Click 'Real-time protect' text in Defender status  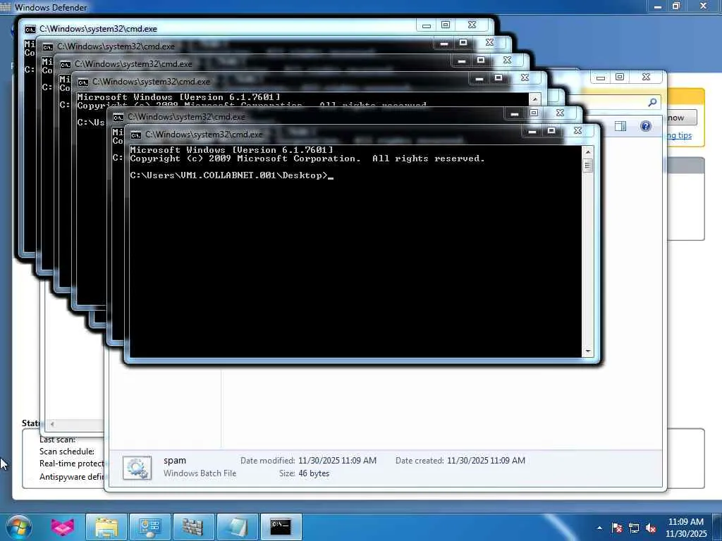click(x=72, y=464)
